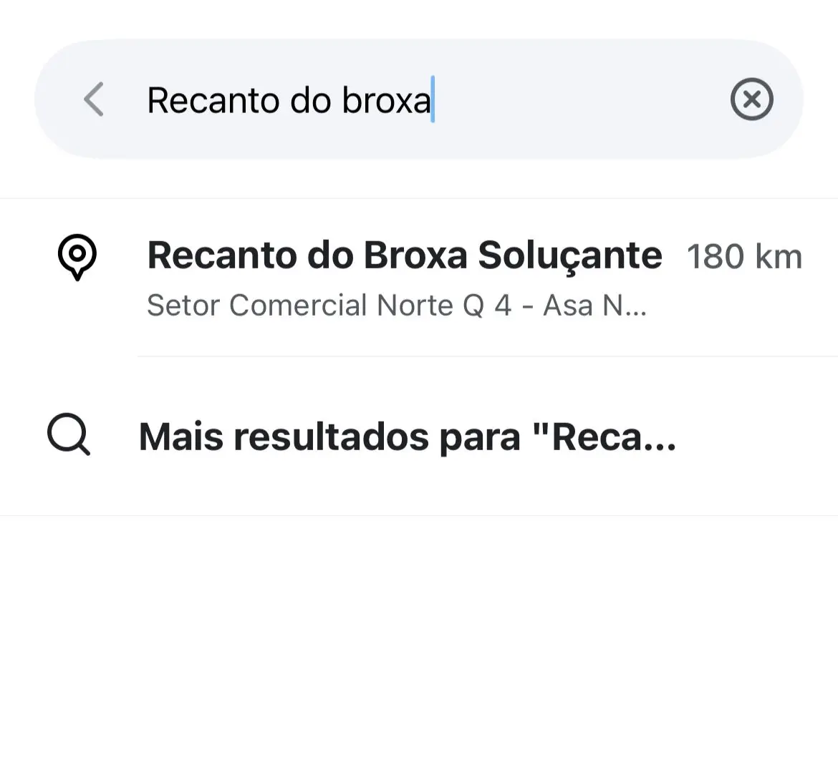Show "Mais resultados para" search results

click(407, 437)
